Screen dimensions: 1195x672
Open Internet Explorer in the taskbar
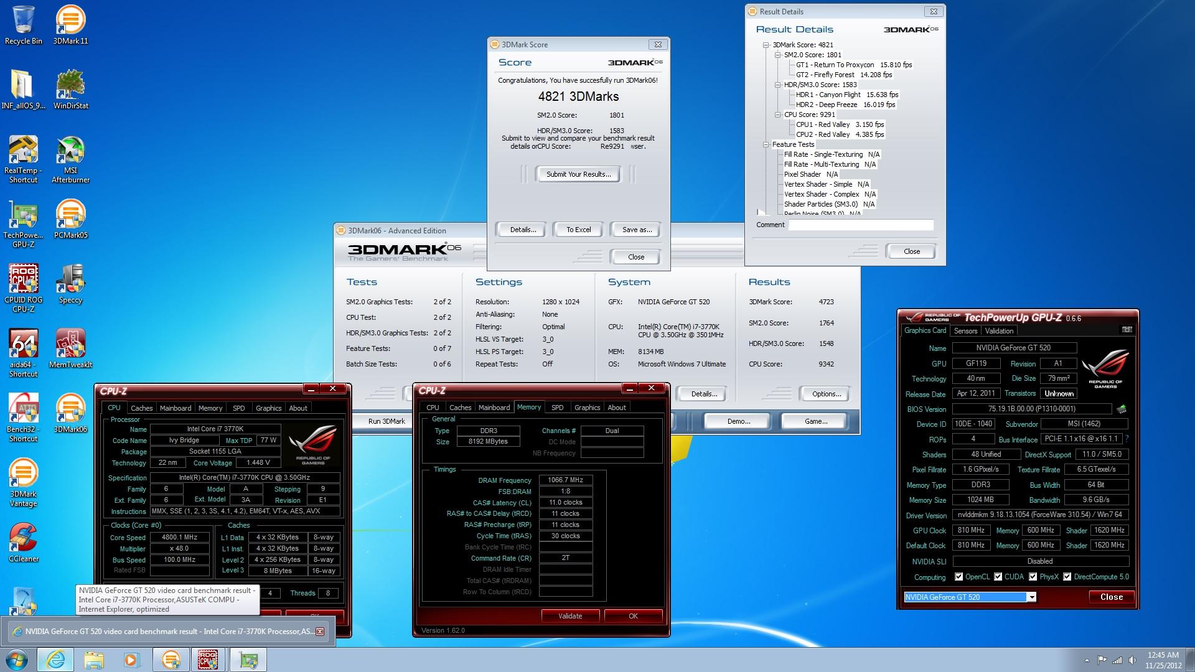tap(55, 660)
